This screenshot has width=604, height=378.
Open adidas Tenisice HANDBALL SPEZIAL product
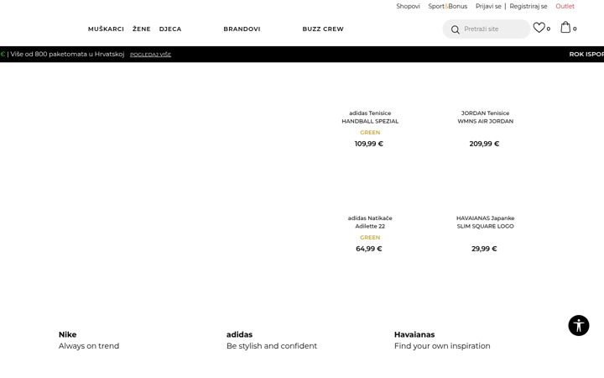click(370, 117)
